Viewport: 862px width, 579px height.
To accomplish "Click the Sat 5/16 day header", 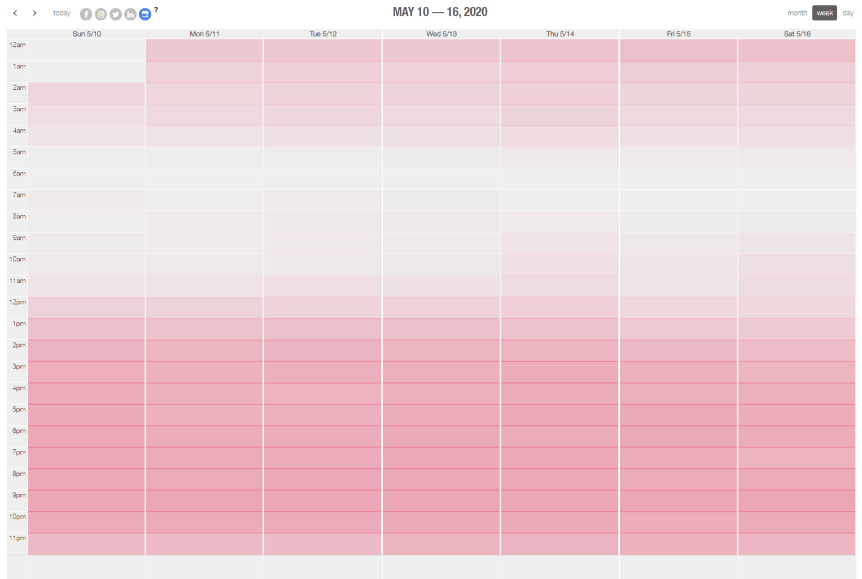I will point(797,34).
